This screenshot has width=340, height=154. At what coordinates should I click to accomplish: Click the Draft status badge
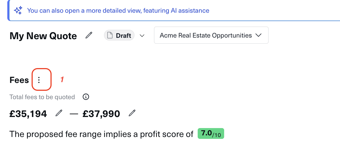[119, 35]
